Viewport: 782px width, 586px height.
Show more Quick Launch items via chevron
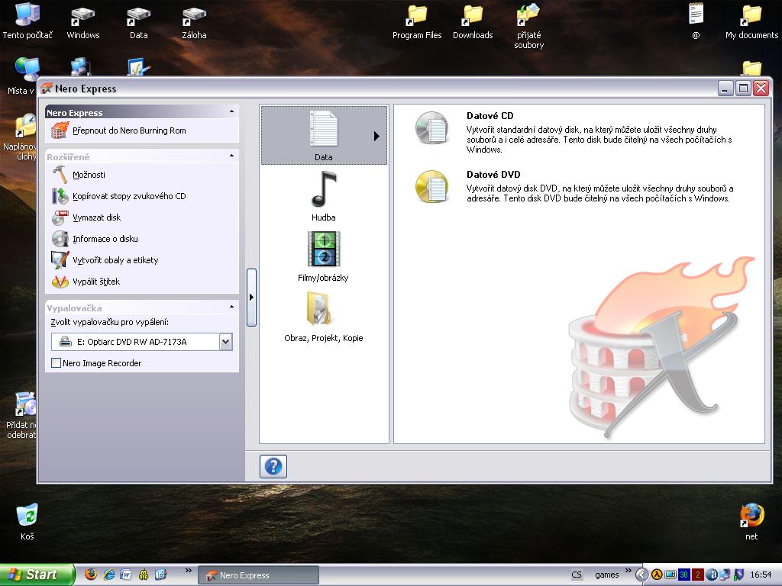[x=188, y=571]
